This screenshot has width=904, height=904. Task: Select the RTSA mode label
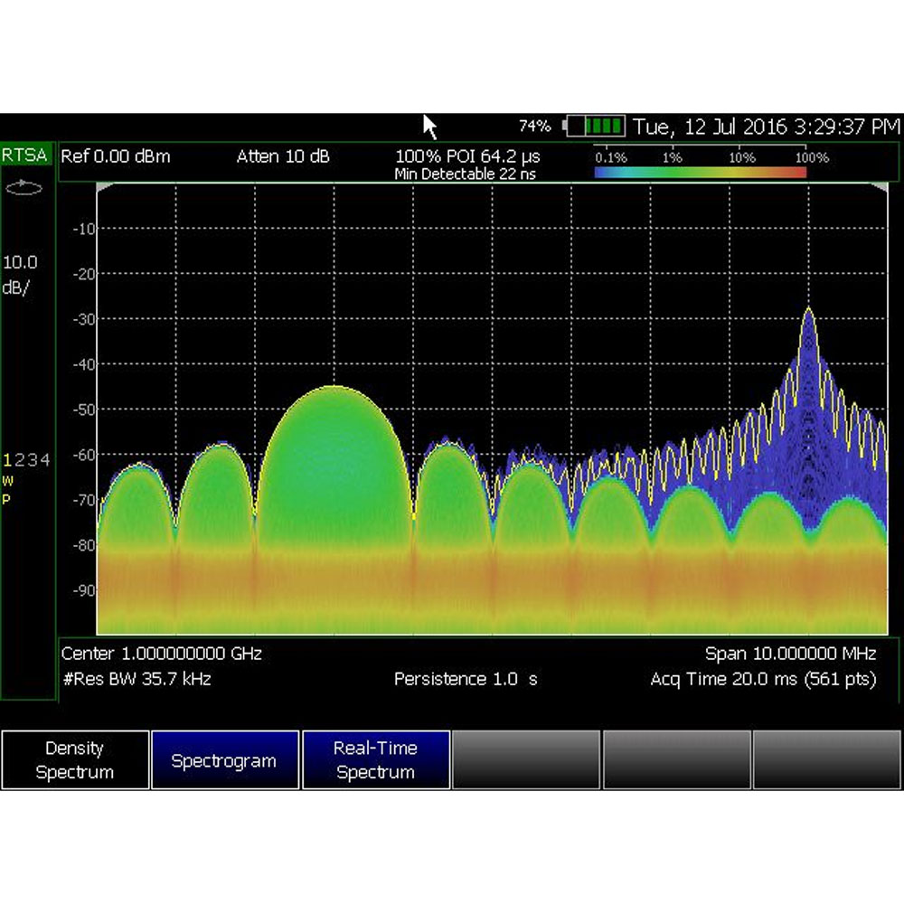tap(25, 155)
